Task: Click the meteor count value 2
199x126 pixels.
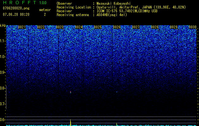Action: [x=45, y=14]
